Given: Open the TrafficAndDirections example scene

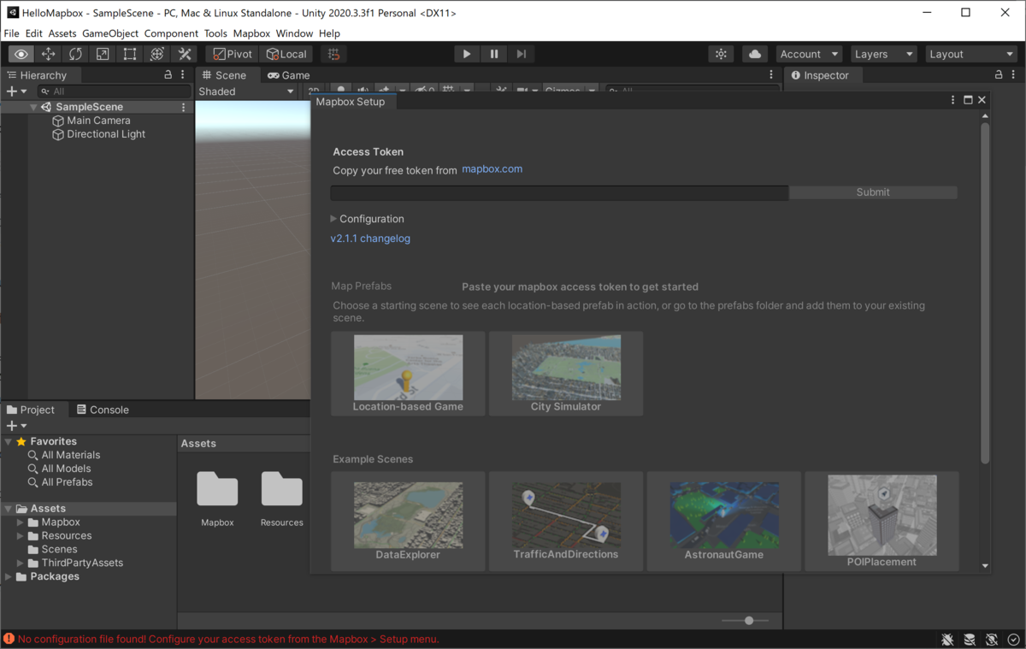Looking at the screenshot, I should point(566,521).
